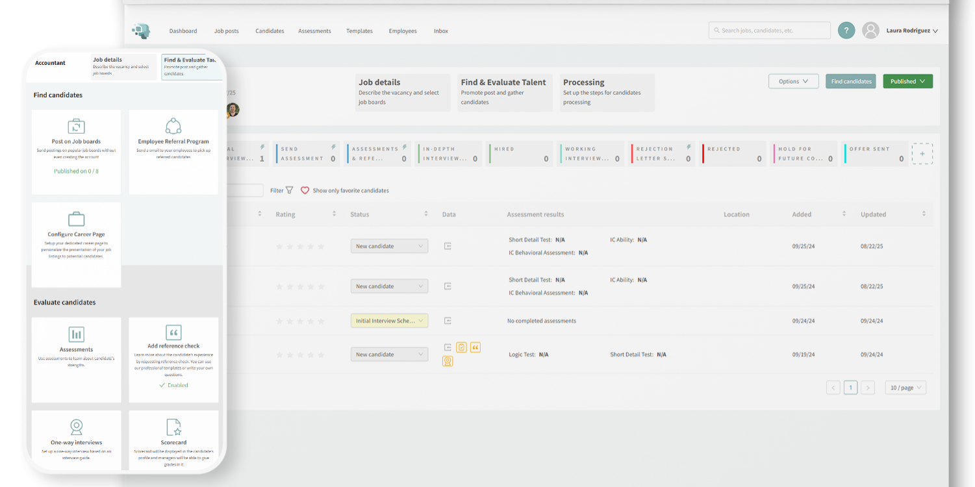
Task: Expand the Published status dropdown
Action: tap(907, 81)
